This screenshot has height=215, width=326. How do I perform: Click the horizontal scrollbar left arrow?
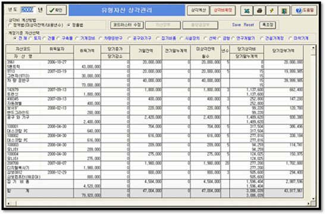point(8,204)
